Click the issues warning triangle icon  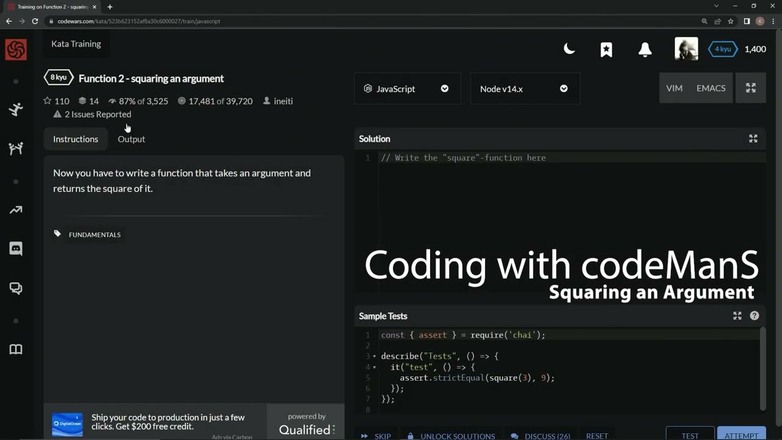[x=57, y=114]
